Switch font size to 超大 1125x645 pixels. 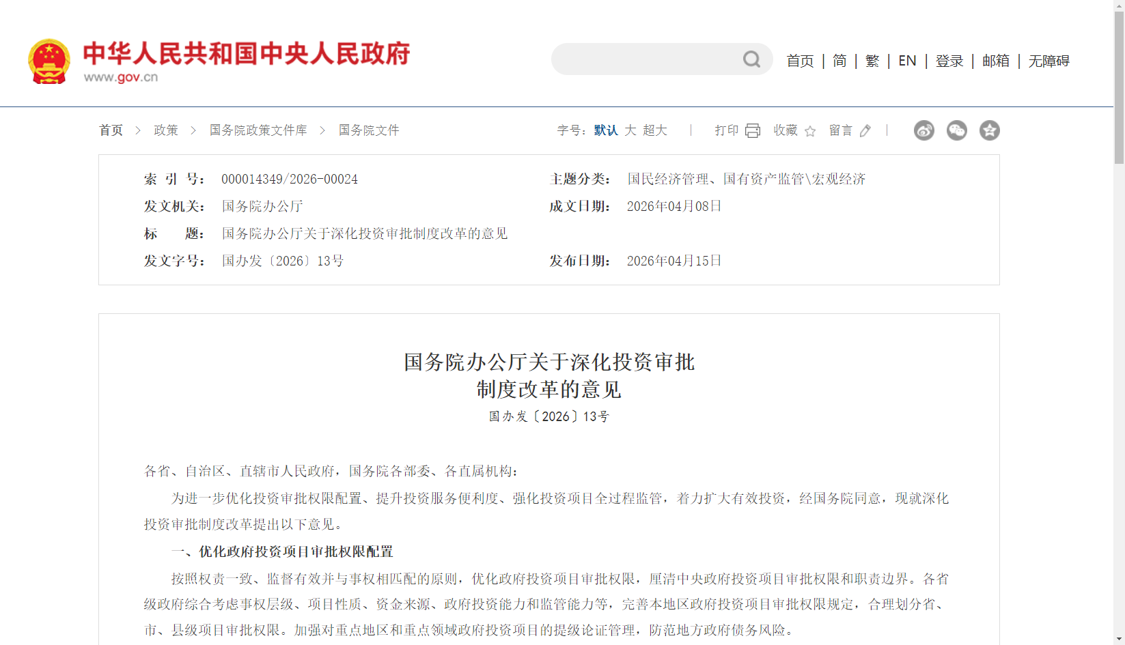pyautogui.click(x=654, y=130)
